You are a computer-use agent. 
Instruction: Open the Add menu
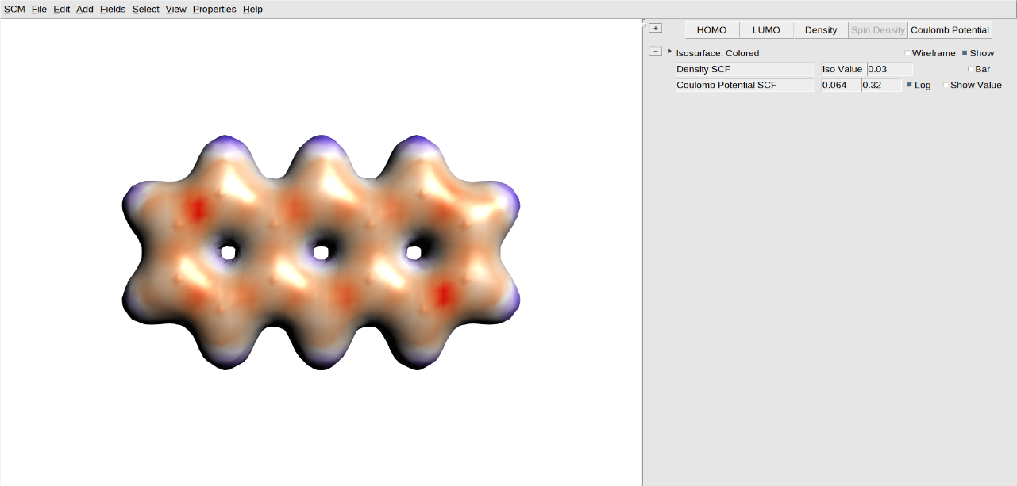pos(84,9)
